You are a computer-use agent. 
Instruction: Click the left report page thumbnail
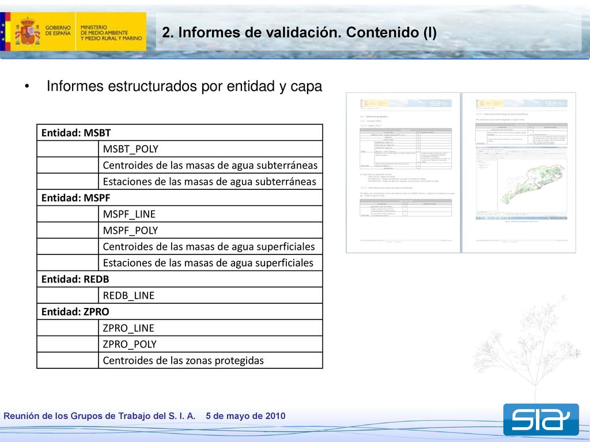[x=403, y=173]
